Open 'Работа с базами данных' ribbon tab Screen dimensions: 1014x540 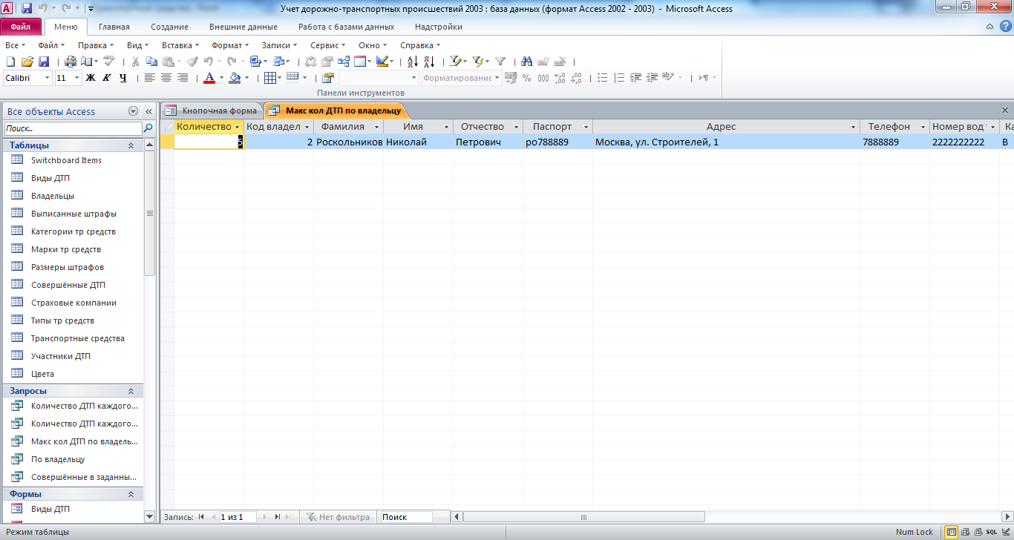pos(346,27)
